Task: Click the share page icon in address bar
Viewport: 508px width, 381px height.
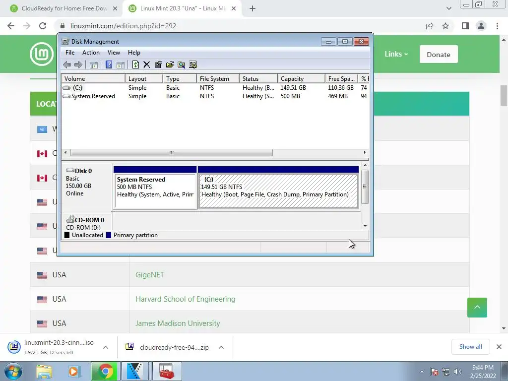Action: (430, 26)
